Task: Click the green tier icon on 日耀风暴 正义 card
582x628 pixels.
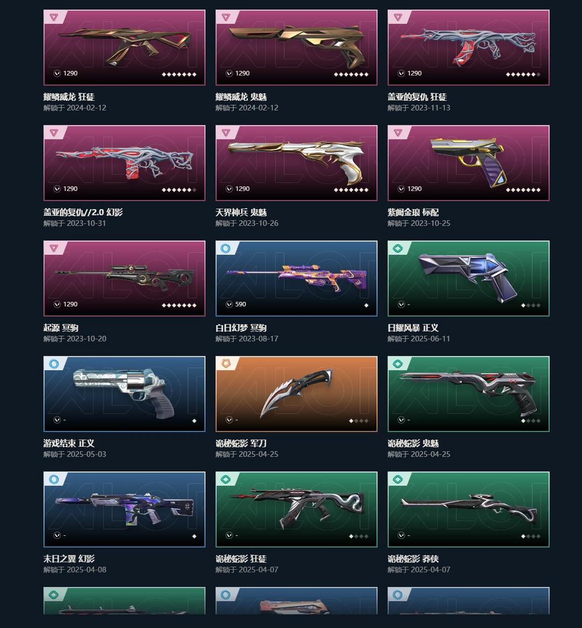Action: [398, 249]
